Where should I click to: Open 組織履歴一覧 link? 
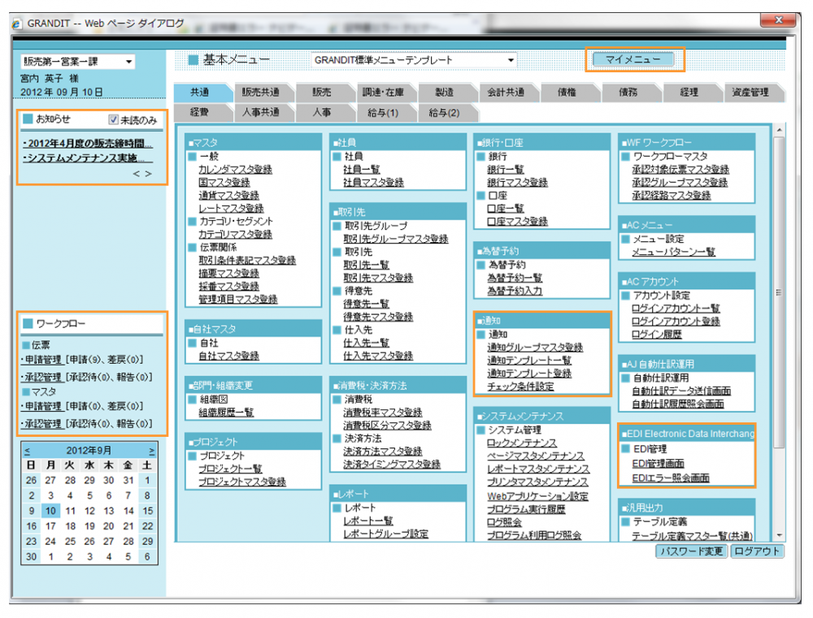coord(226,413)
